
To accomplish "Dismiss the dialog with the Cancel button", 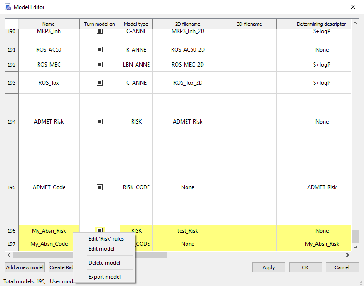I will click(x=342, y=267).
